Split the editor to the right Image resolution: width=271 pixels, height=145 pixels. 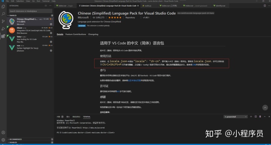(x=265, y=6)
